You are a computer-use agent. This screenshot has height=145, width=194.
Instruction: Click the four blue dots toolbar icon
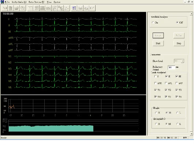74,8
